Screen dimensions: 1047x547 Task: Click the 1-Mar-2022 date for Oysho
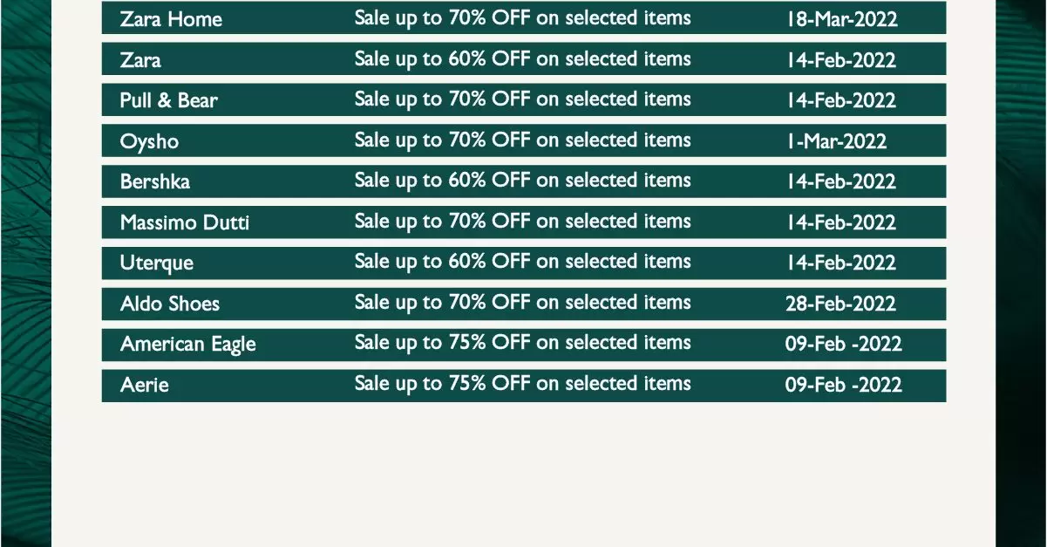837,141
